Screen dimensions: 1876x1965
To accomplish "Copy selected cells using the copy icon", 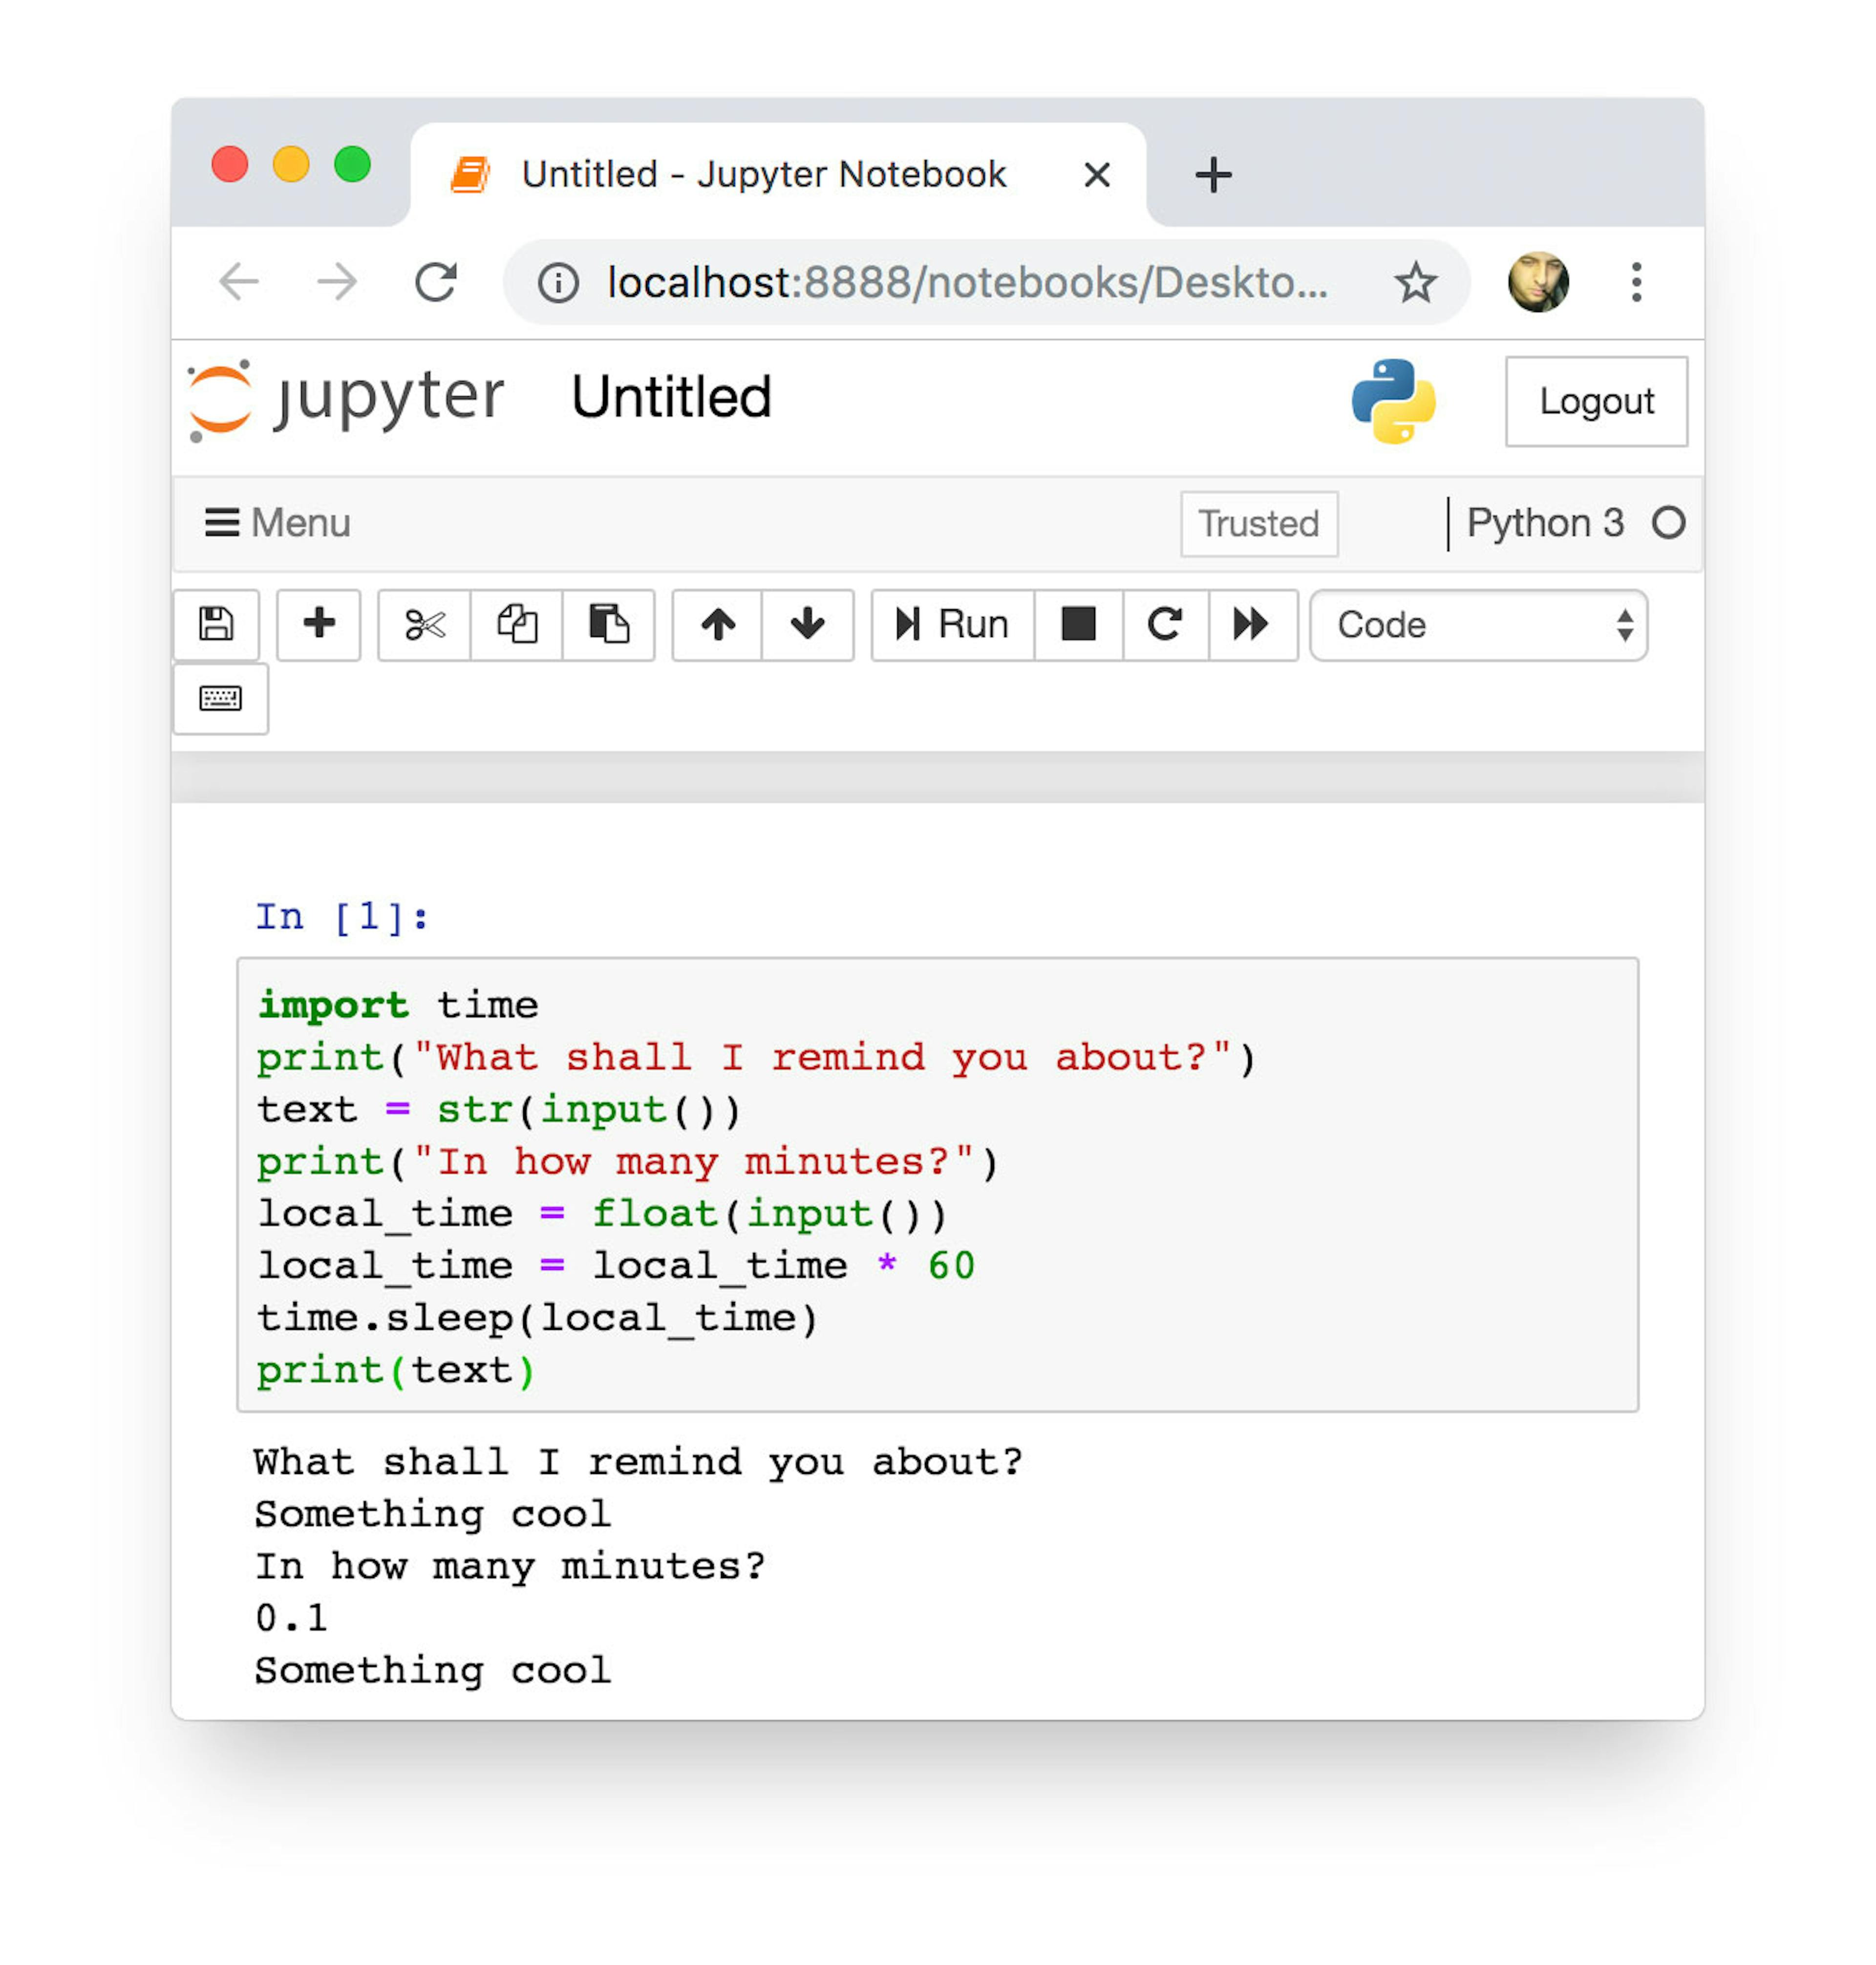I will pos(516,625).
